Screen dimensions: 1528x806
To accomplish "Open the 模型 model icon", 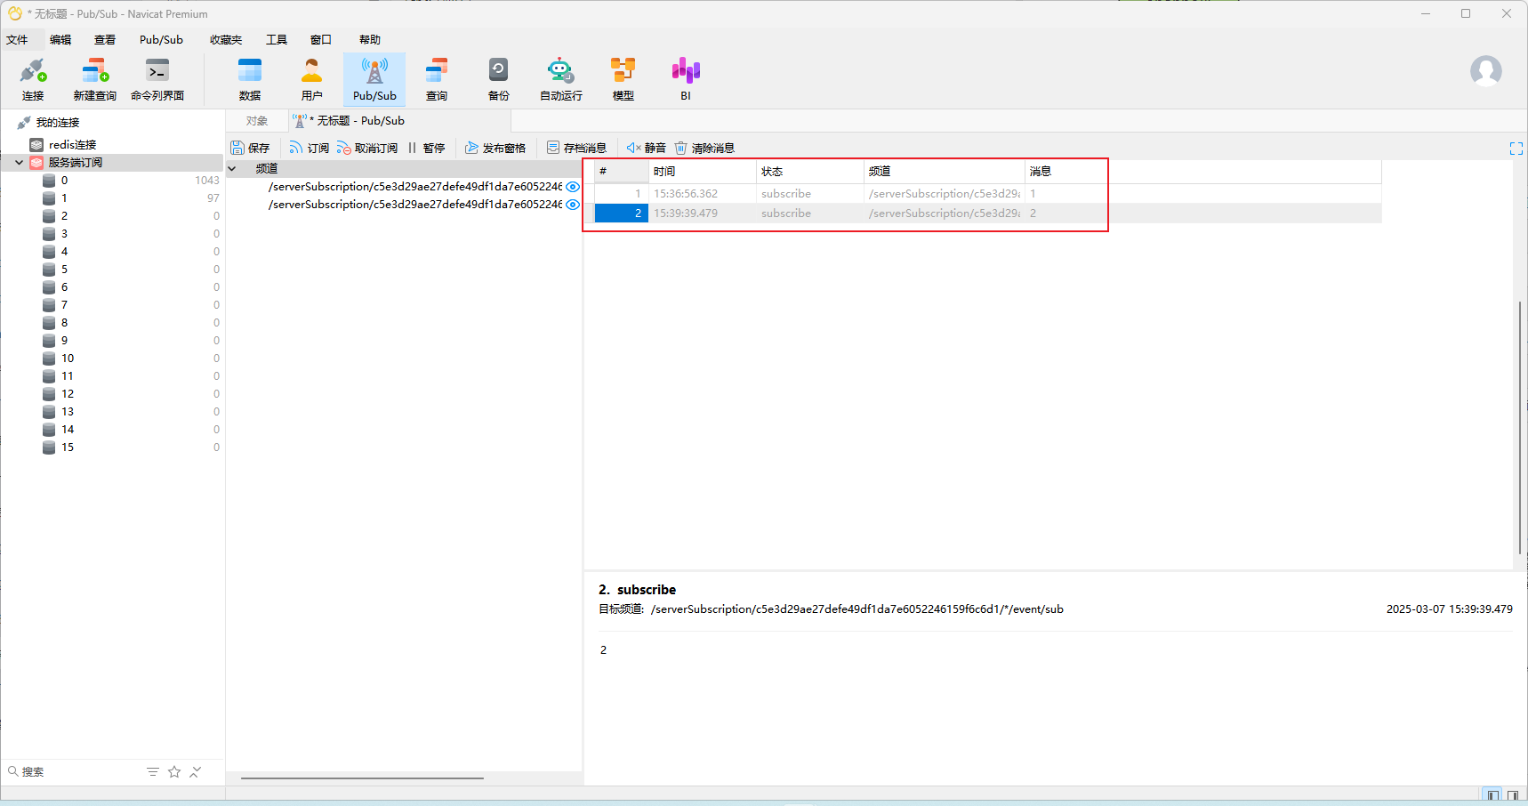I will (623, 79).
